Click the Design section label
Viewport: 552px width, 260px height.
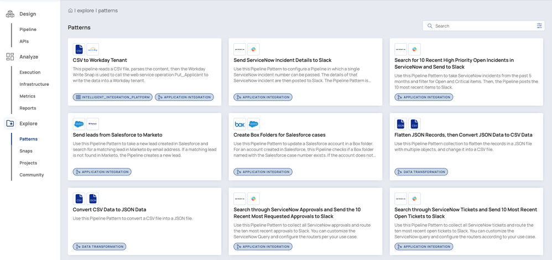click(x=28, y=14)
